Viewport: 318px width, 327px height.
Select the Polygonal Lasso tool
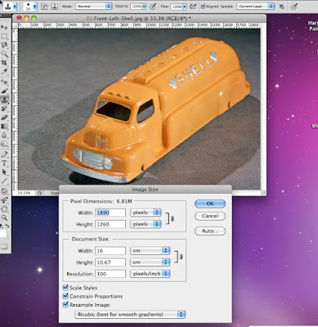tap(4, 45)
